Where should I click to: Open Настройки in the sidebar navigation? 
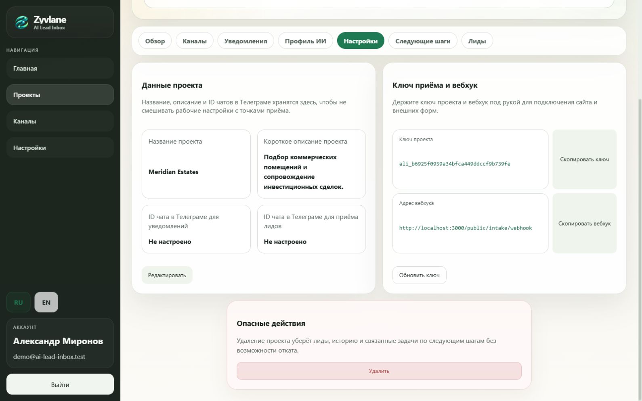[x=60, y=148]
